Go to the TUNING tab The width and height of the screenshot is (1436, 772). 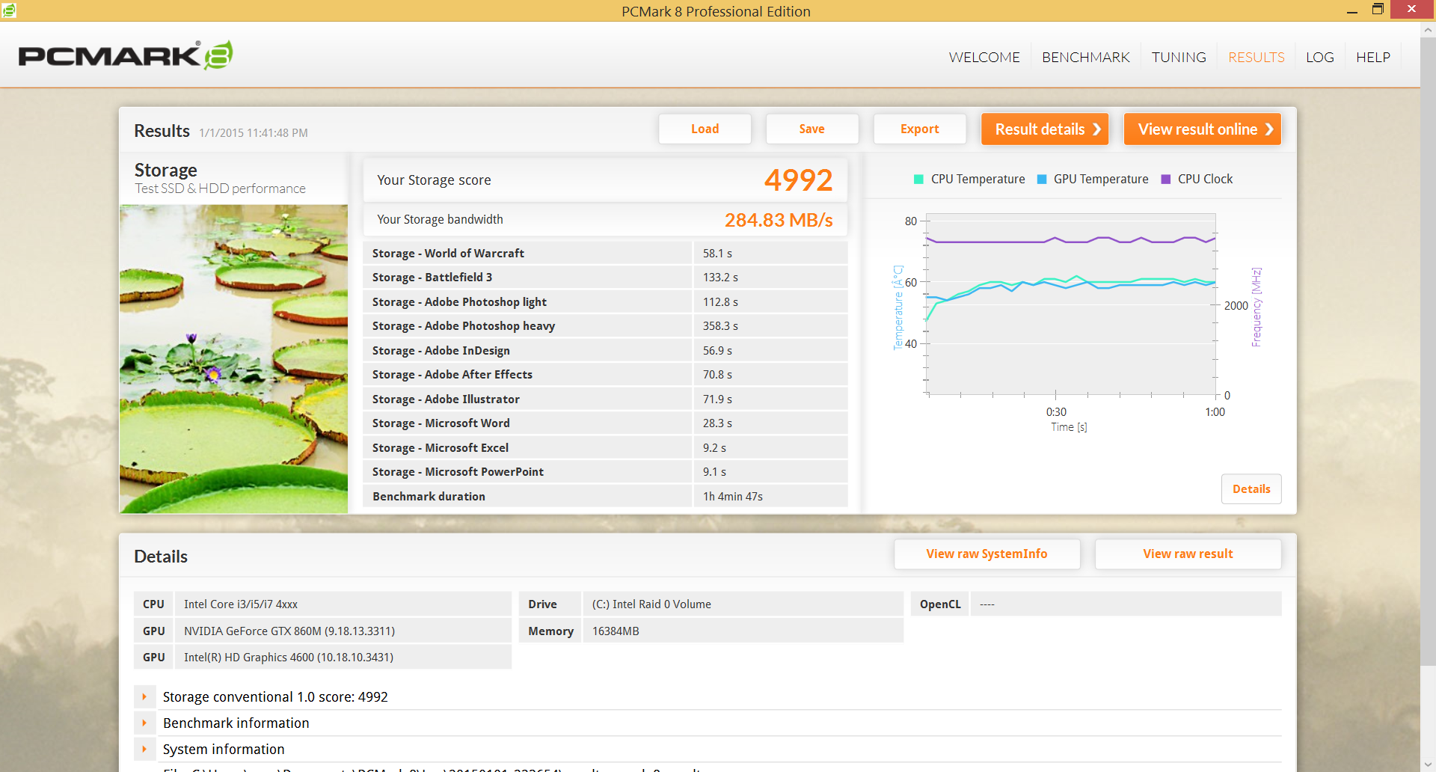pos(1179,57)
